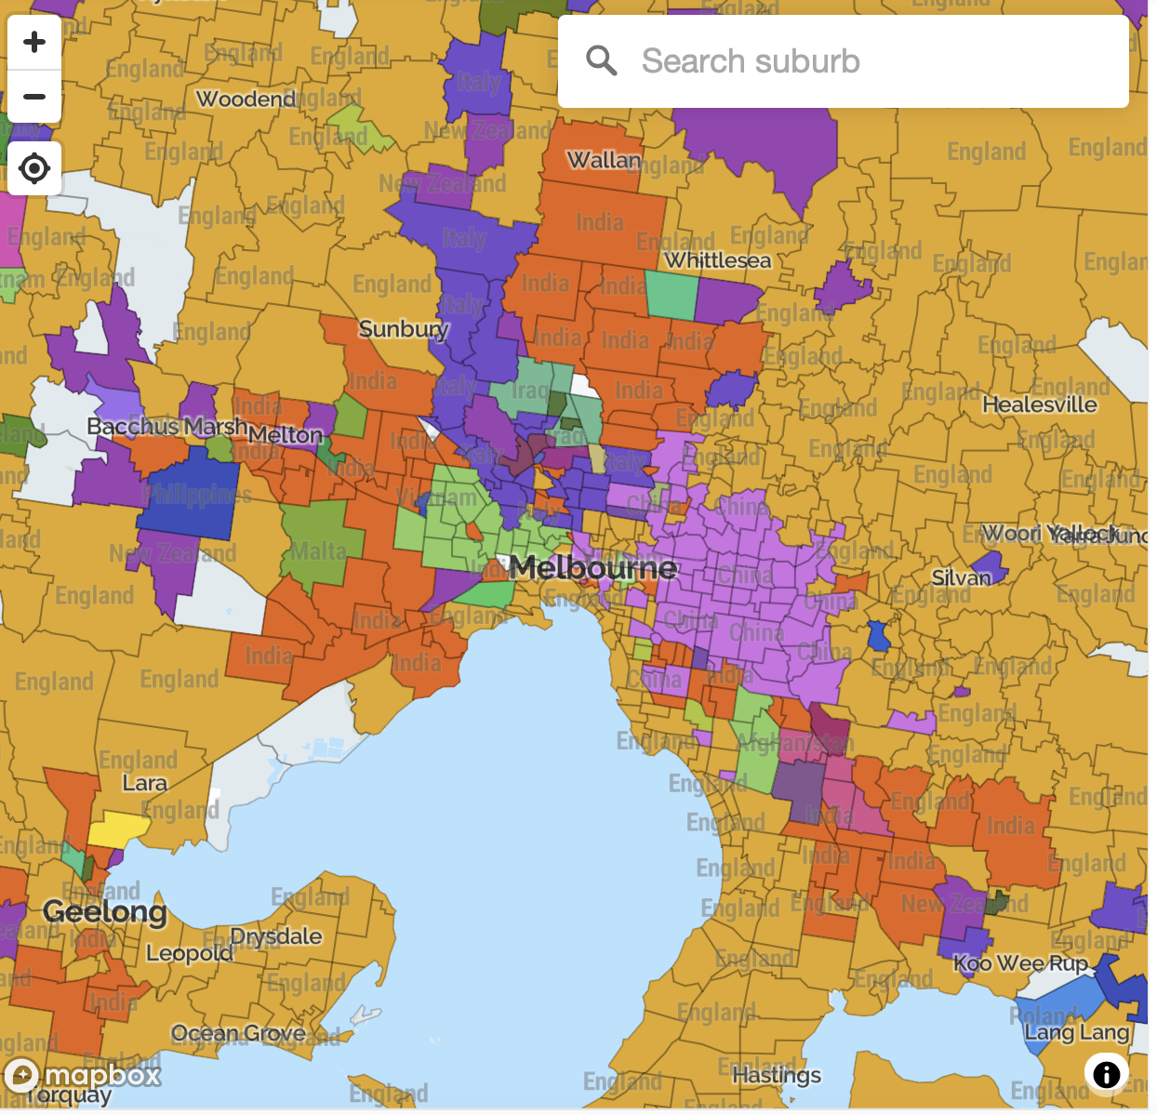Click the Wallan town label

(605, 160)
